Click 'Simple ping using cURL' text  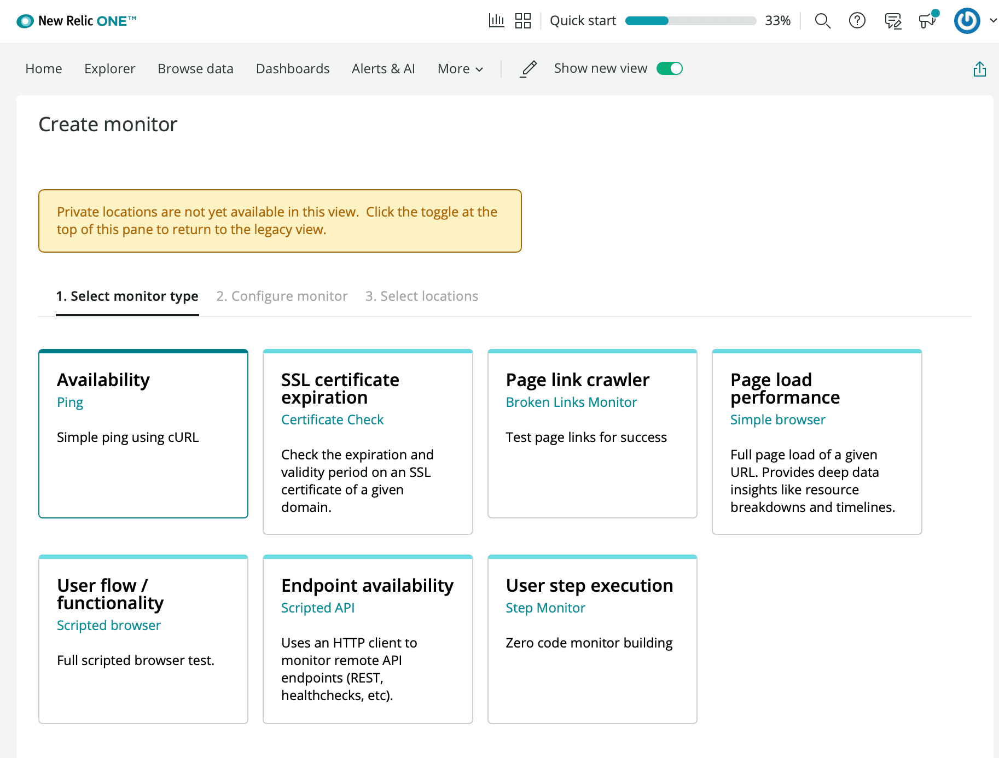(128, 438)
